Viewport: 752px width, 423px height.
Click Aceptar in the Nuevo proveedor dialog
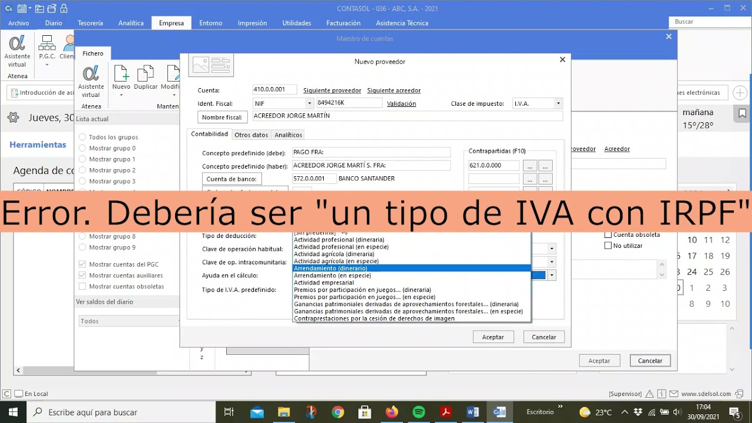pyautogui.click(x=493, y=337)
